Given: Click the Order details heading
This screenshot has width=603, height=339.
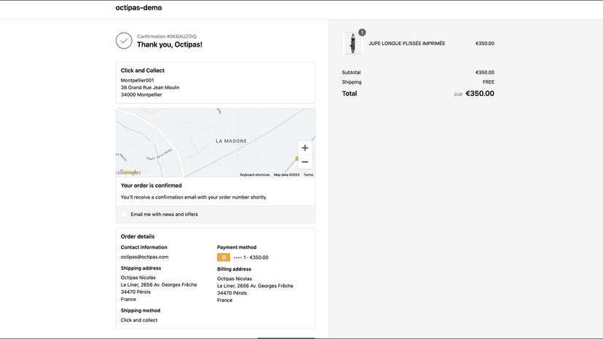Looking at the screenshot, I should pos(138,236).
